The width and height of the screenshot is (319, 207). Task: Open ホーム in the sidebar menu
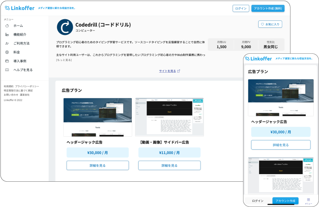click(18, 26)
